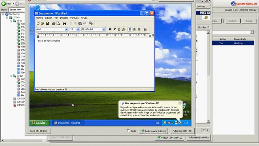The image size is (259, 146).
Task: Collapse the xs-01 server node
Action: 11,21
